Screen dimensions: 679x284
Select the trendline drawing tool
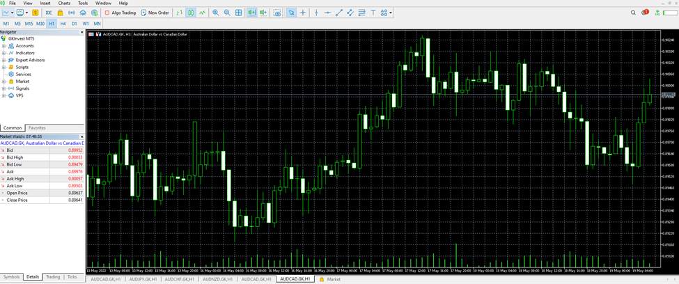click(339, 13)
